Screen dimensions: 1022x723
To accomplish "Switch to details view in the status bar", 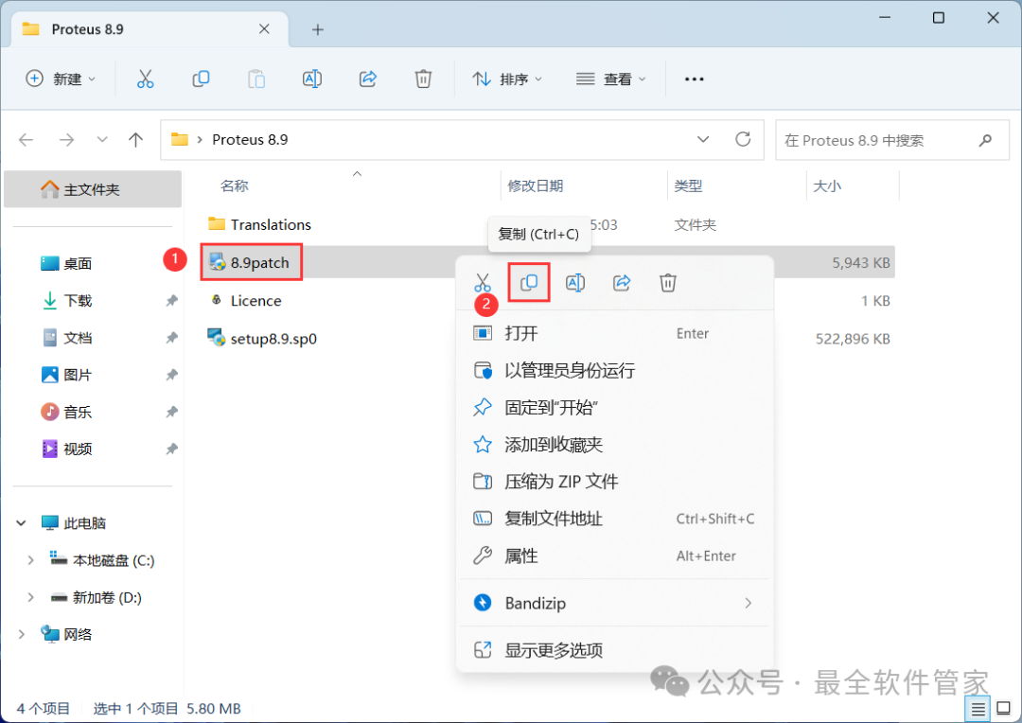I will click(978, 709).
